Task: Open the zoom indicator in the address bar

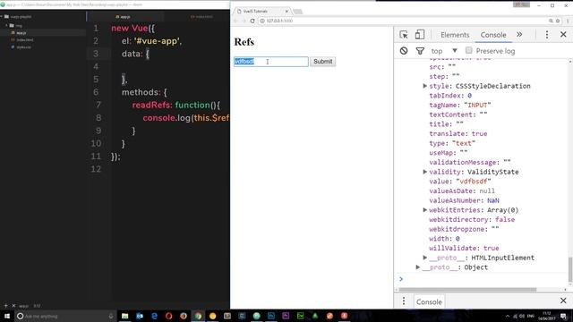Action: [551, 21]
